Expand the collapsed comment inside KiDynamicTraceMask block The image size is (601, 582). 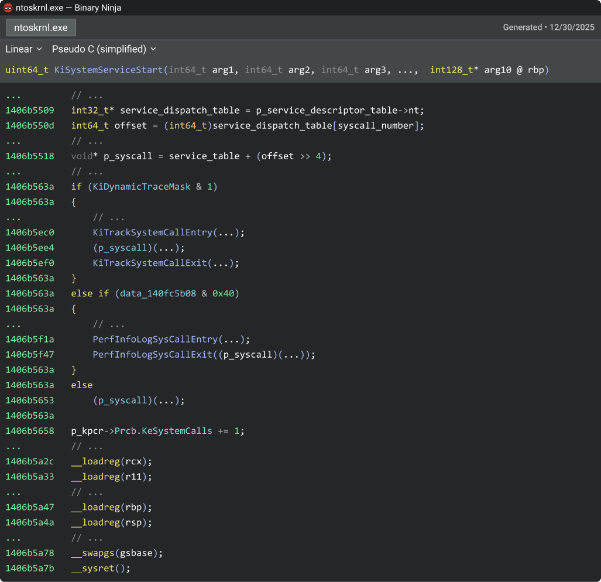point(109,217)
